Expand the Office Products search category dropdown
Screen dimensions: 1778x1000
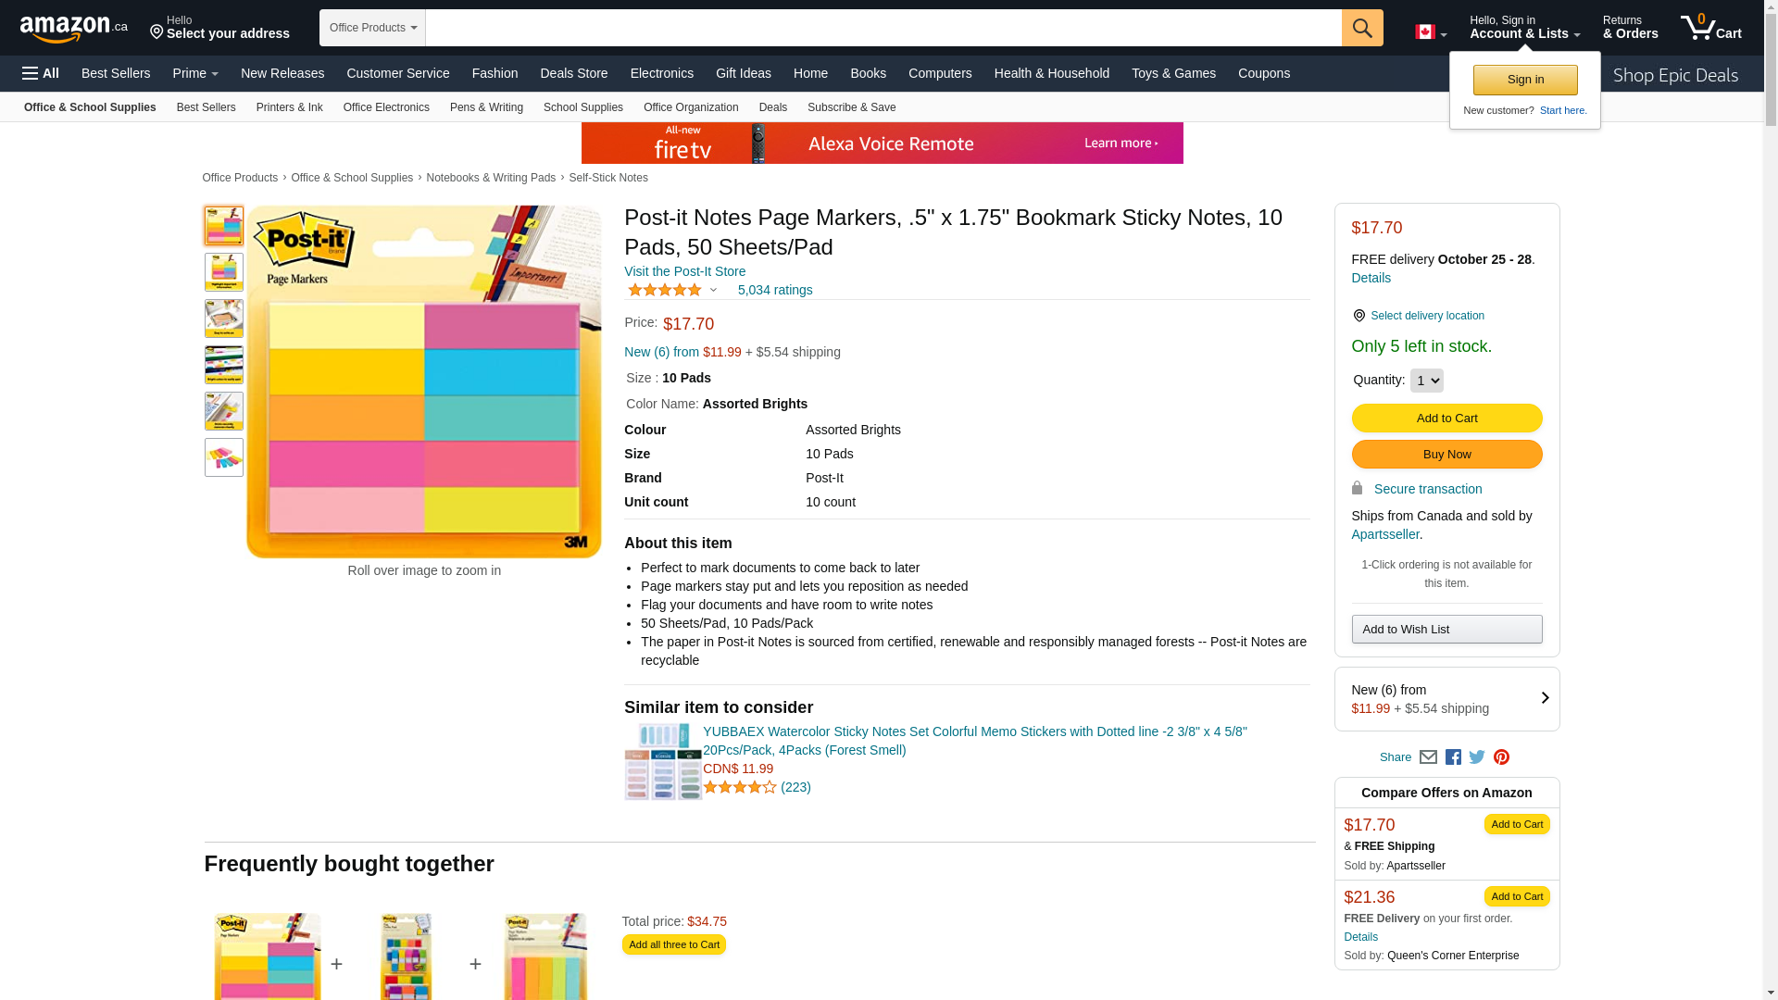(x=372, y=28)
